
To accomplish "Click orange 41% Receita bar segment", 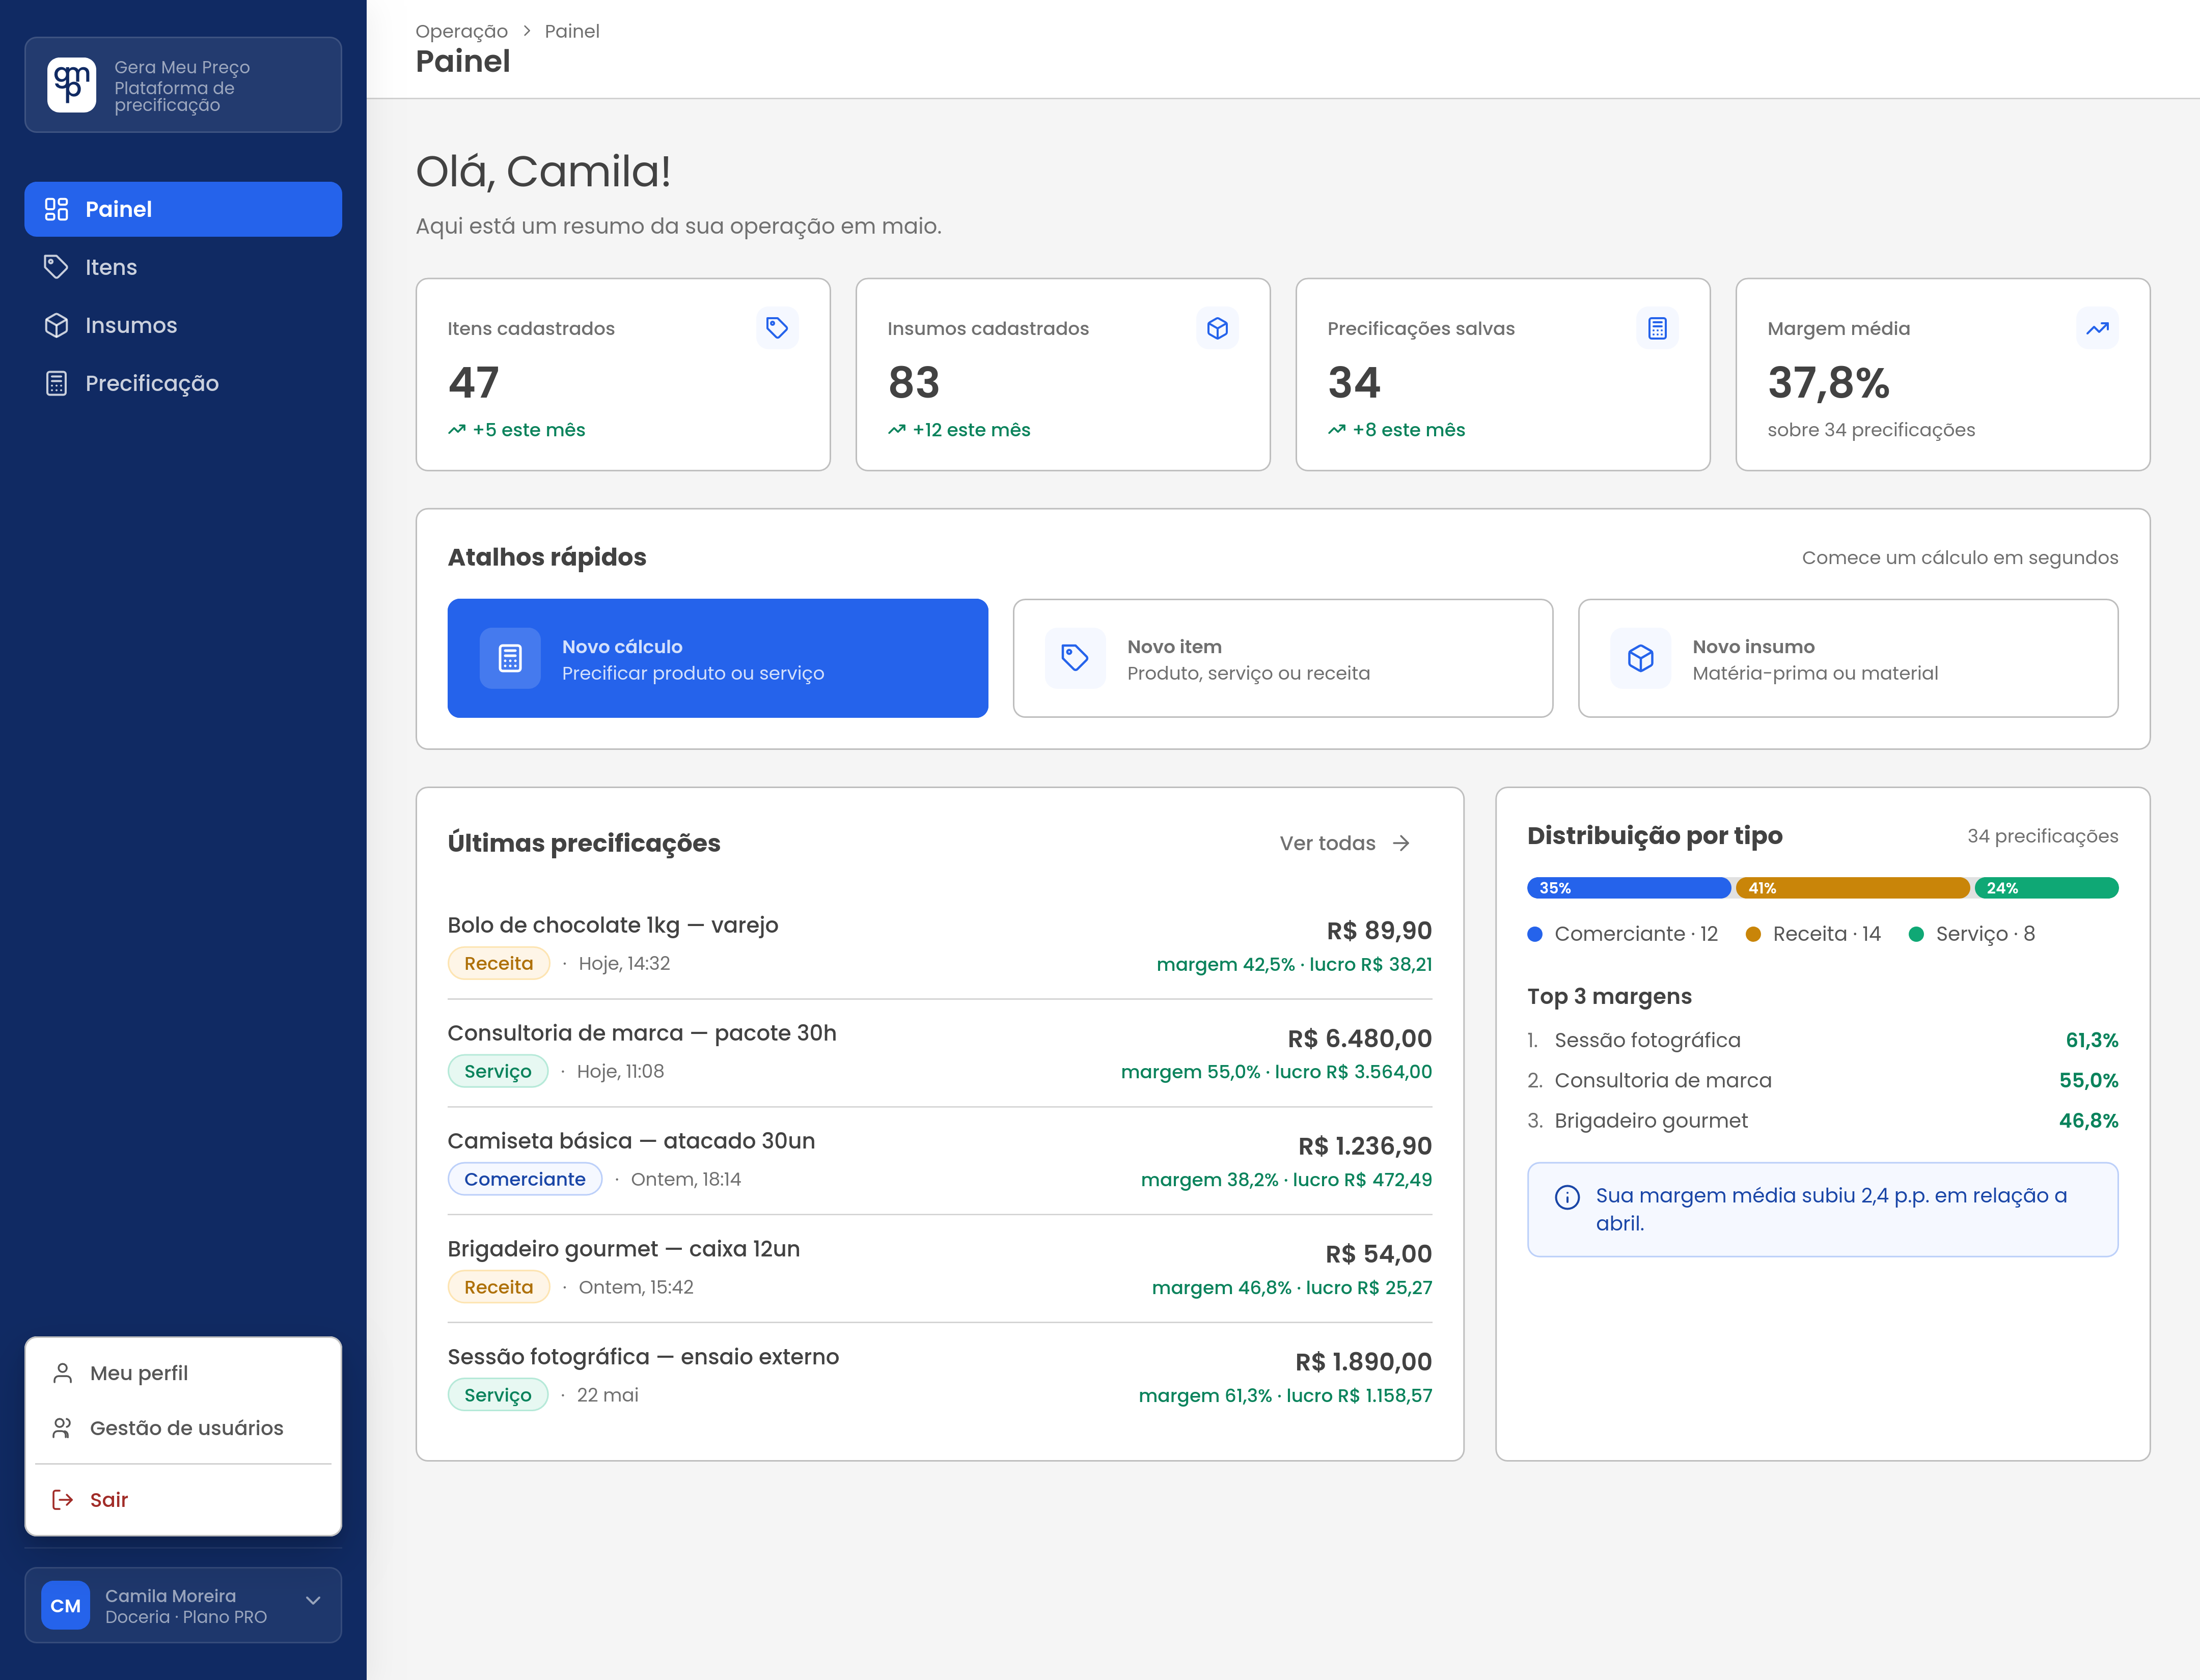I will (x=1853, y=888).
